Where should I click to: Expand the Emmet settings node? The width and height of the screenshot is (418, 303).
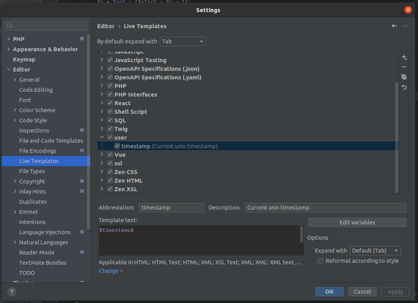pyautogui.click(x=15, y=212)
